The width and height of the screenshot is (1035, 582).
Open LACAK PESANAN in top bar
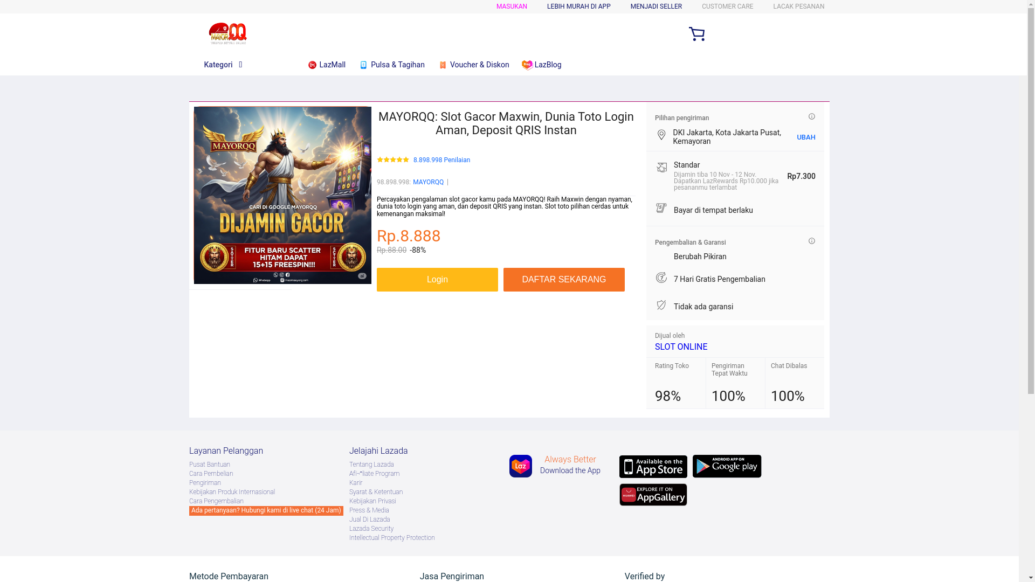pyautogui.click(x=798, y=6)
